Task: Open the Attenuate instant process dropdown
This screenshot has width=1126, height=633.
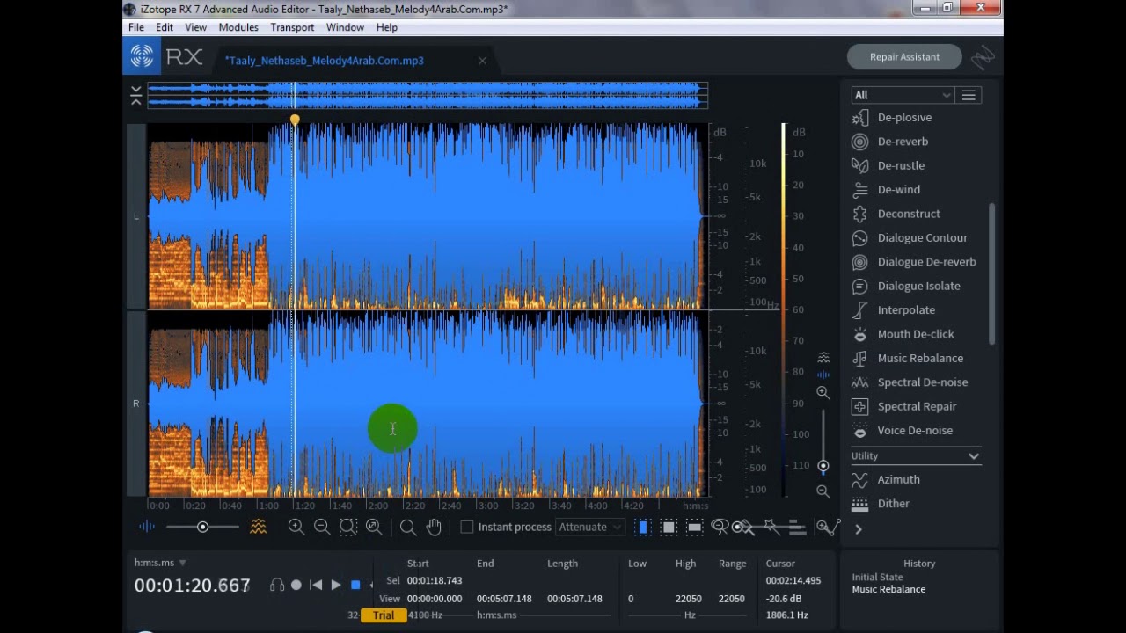Action: pyautogui.click(x=589, y=527)
